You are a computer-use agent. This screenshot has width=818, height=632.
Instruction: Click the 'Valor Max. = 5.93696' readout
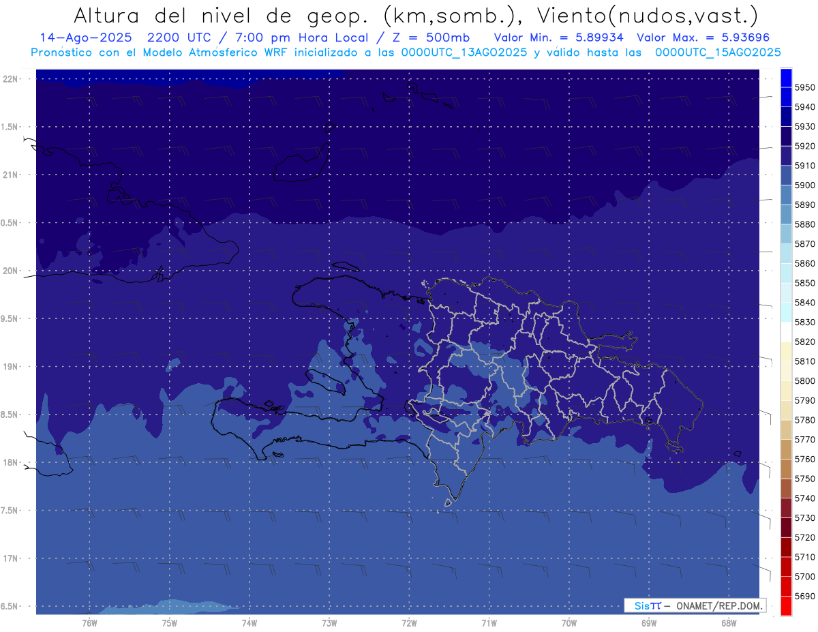(704, 37)
